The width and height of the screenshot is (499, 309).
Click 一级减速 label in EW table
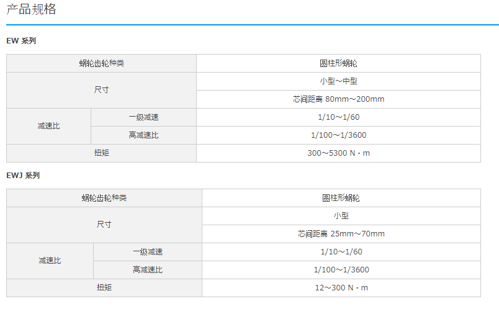[143, 117]
